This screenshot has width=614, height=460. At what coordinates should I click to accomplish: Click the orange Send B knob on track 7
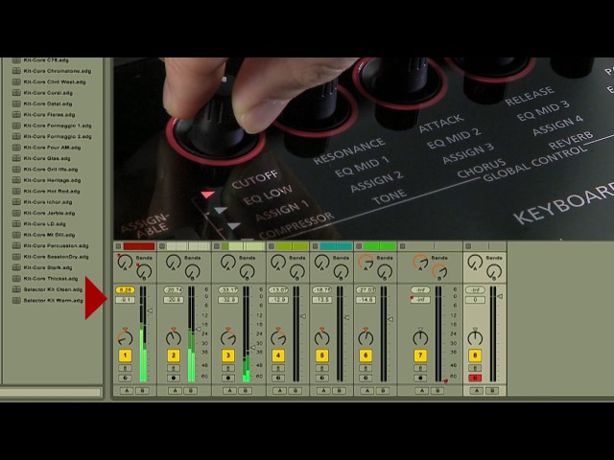439,271
